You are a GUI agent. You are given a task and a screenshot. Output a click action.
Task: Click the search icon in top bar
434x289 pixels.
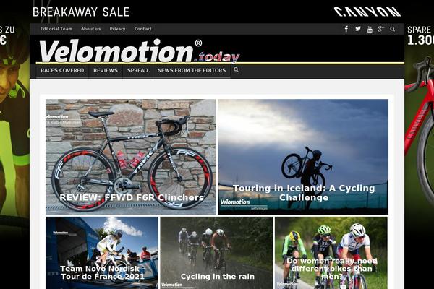click(393, 29)
